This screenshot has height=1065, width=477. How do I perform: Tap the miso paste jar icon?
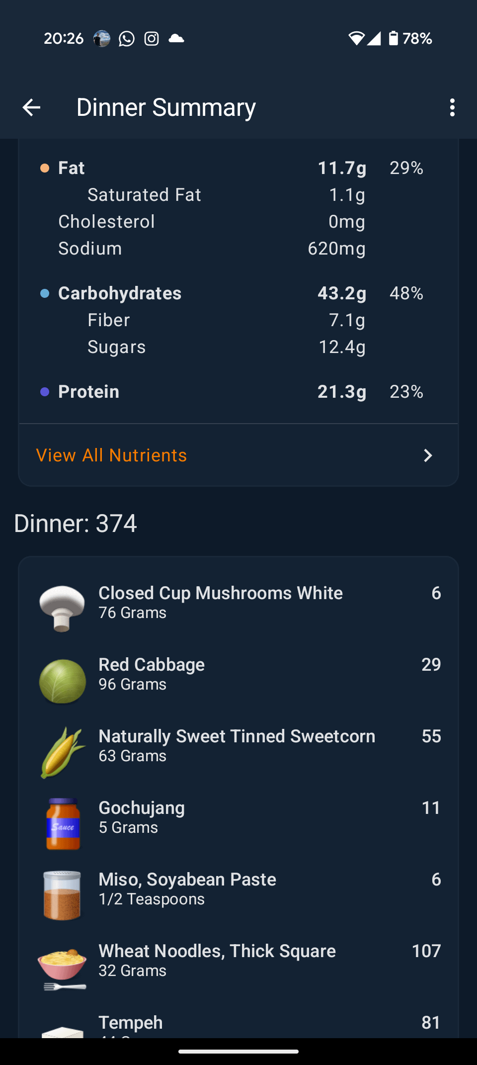click(x=62, y=895)
